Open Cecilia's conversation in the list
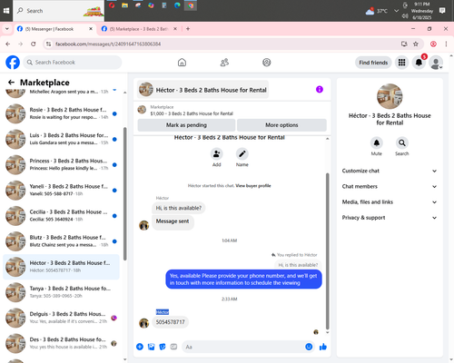454x363 pixels. [61, 216]
